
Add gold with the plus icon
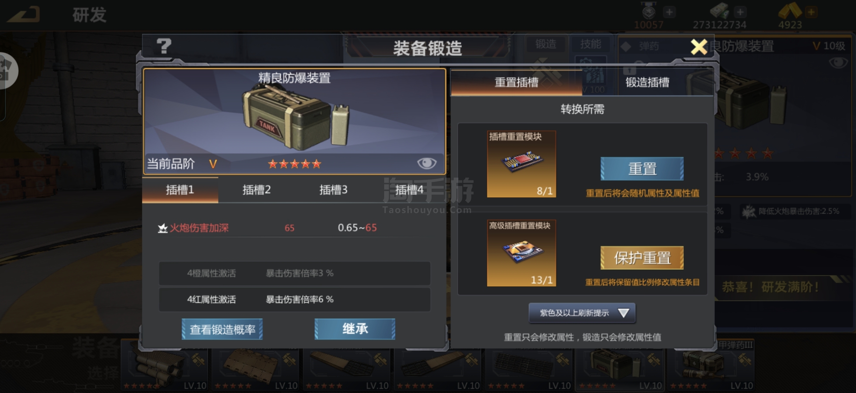(x=811, y=12)
